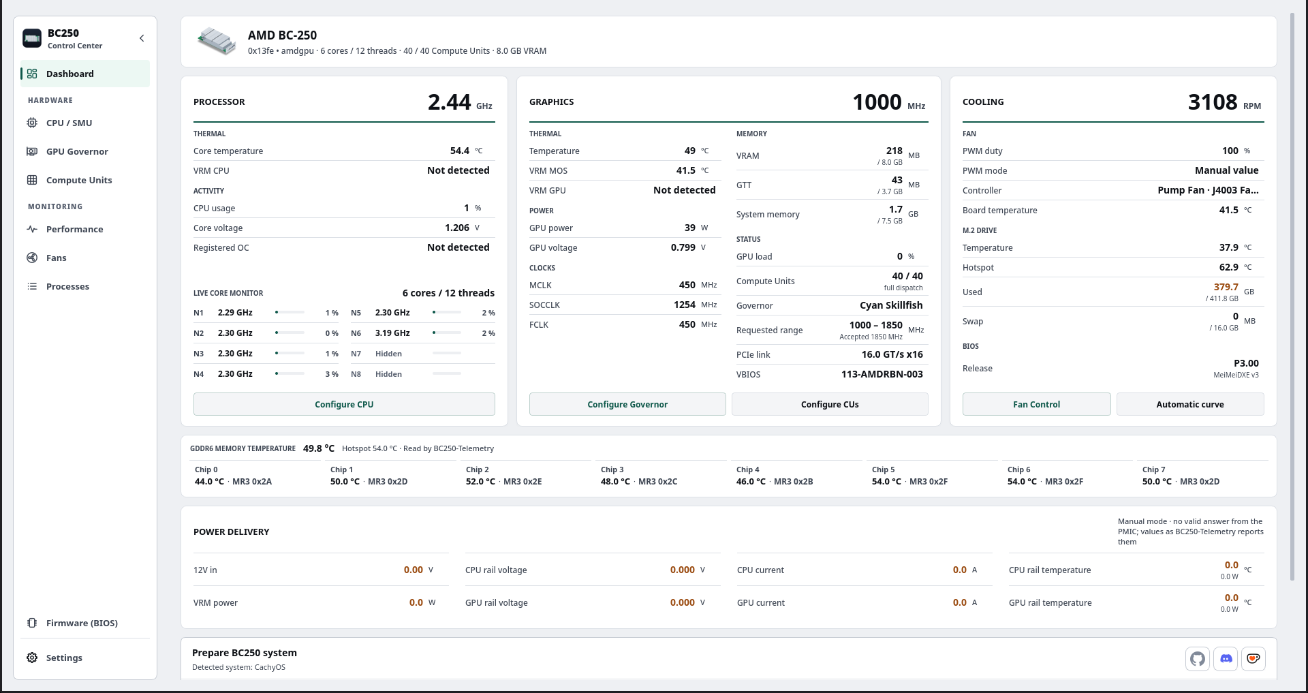
Task: Click the '379.7' M.2 used value
Action: [x=1226, y=287]
